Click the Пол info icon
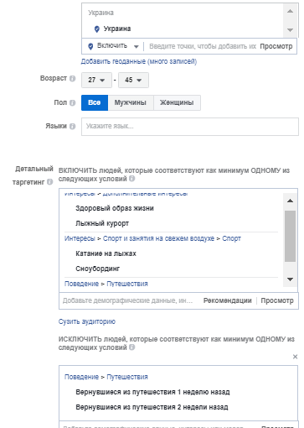The width and height of the screenshot is (304, 428). pos(72,102)
